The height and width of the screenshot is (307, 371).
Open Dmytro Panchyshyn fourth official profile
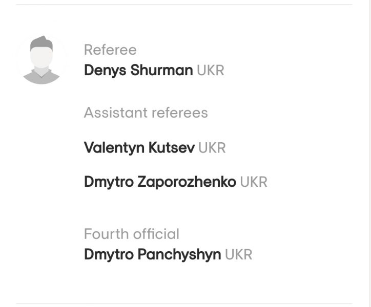coord(153,254)
